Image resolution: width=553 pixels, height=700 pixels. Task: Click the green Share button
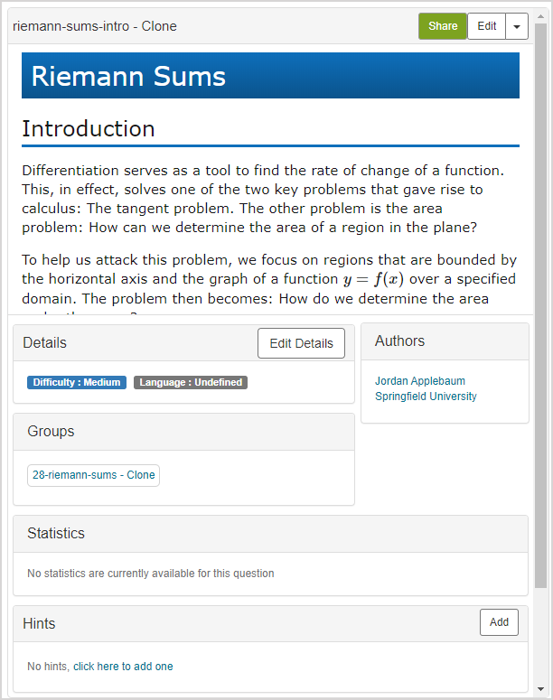443,26
